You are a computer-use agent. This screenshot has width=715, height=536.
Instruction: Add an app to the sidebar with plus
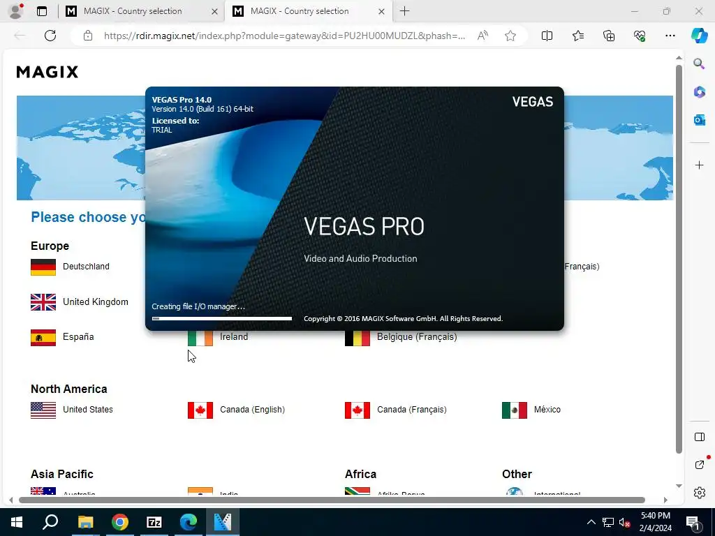699,165
